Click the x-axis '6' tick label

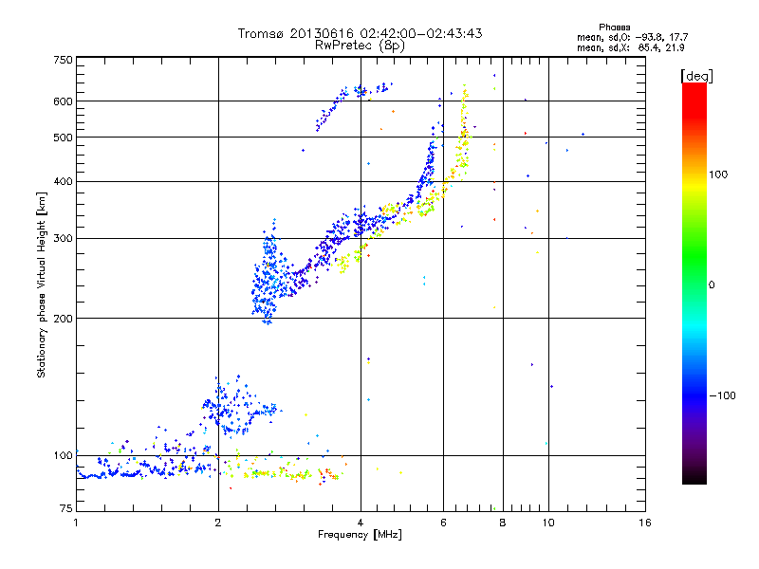pyautogui.click(x=443, y=523)
